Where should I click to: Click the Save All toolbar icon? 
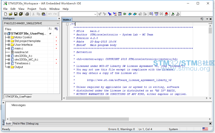pos(20,14)
